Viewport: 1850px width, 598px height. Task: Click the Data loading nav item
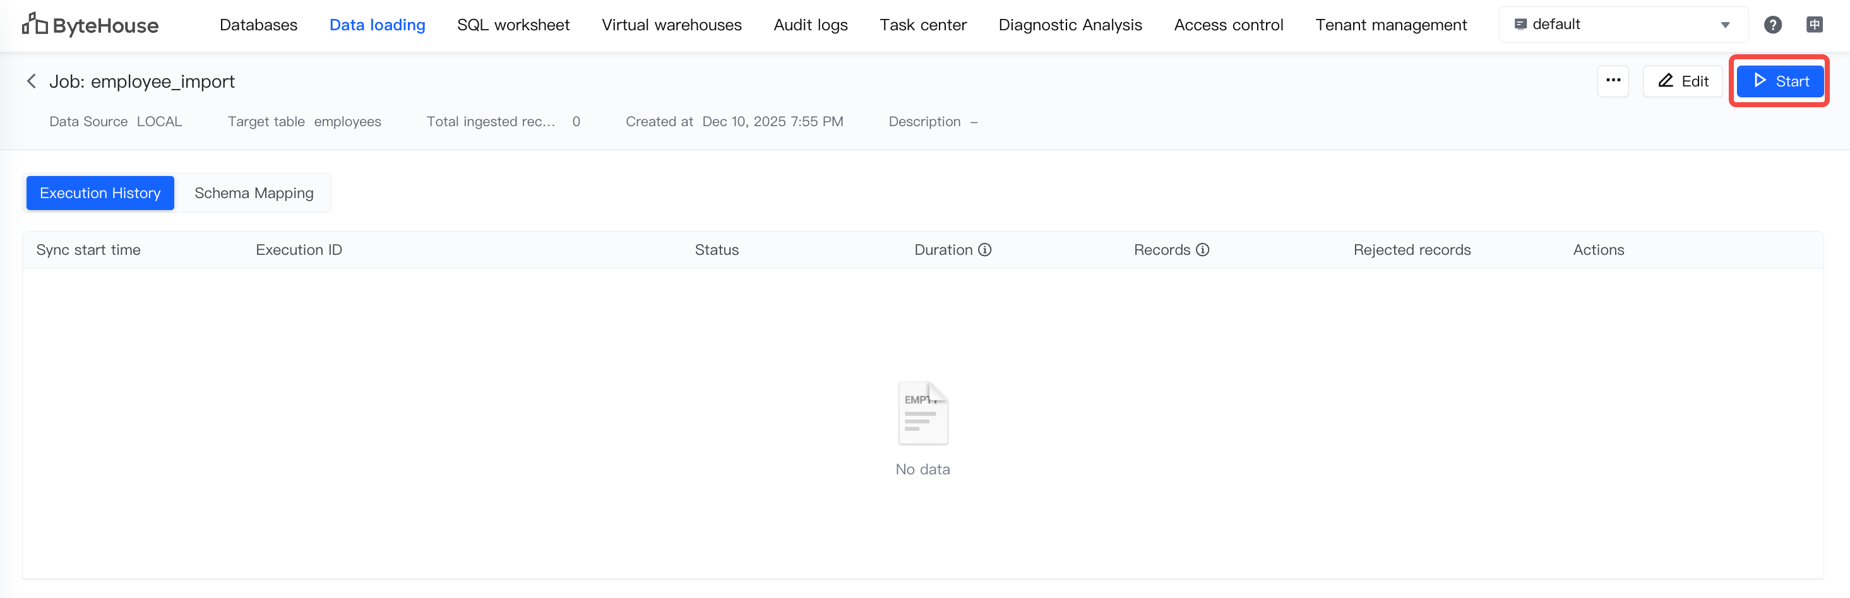(377, 25)
